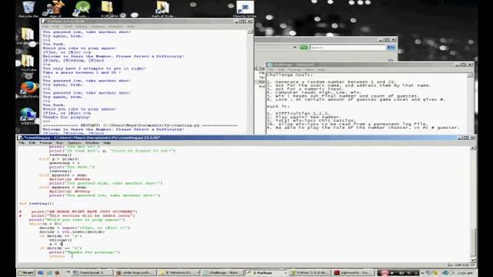This screenshot has width=493, height=277.
Task: Open Window menu in the counting.py editor
Action: click(92, 143)
